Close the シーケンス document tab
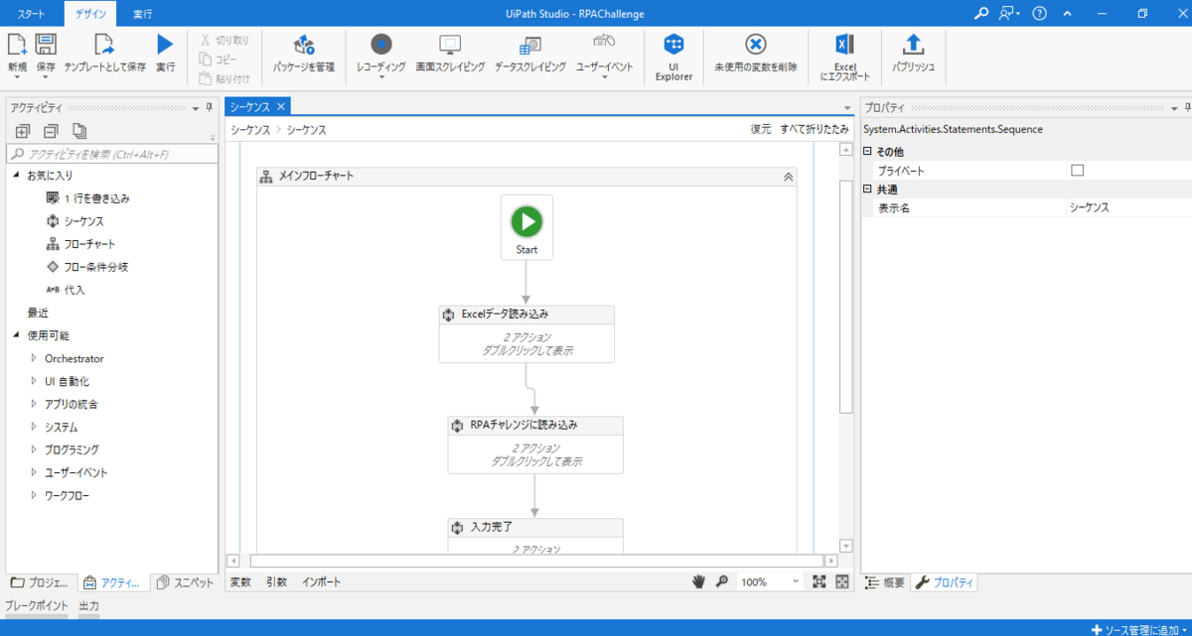Screen dimensions: 1192x636 point(281,106)
